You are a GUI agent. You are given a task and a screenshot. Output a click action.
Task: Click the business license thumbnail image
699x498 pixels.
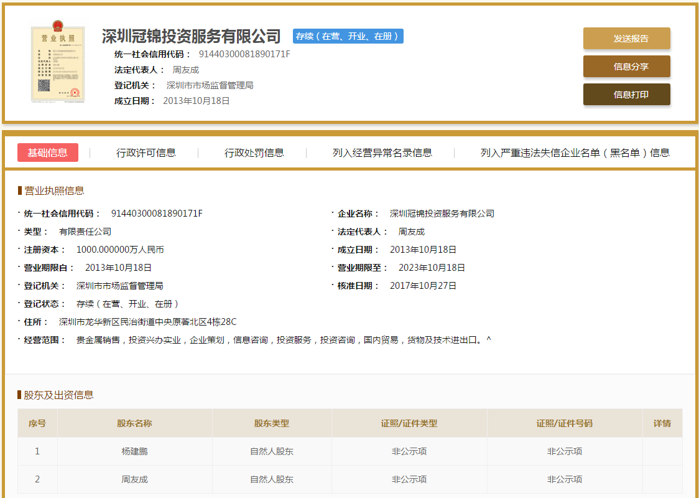[x=57, y=63]
